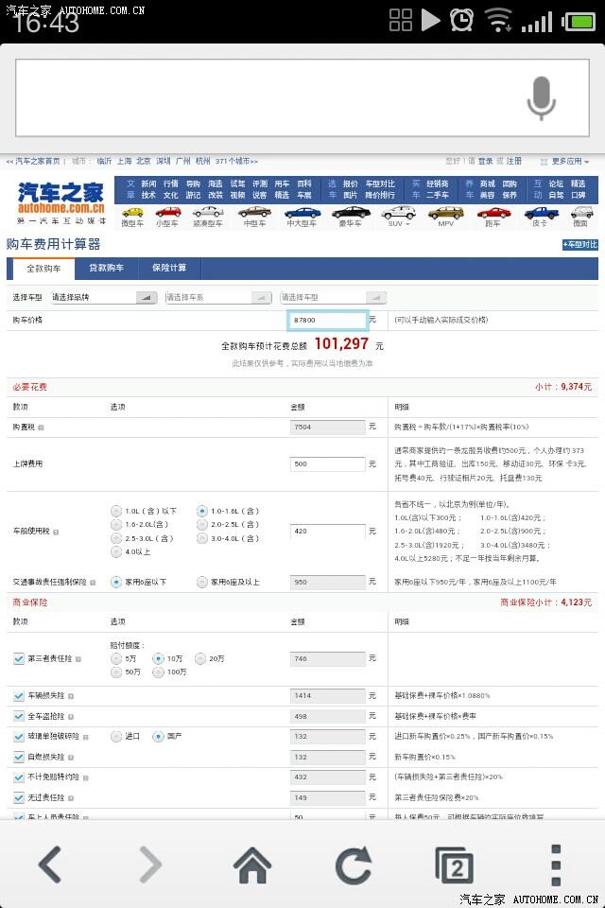
Task: Select 家用6座及以上 radio option
Action: [x=202, y=582]
